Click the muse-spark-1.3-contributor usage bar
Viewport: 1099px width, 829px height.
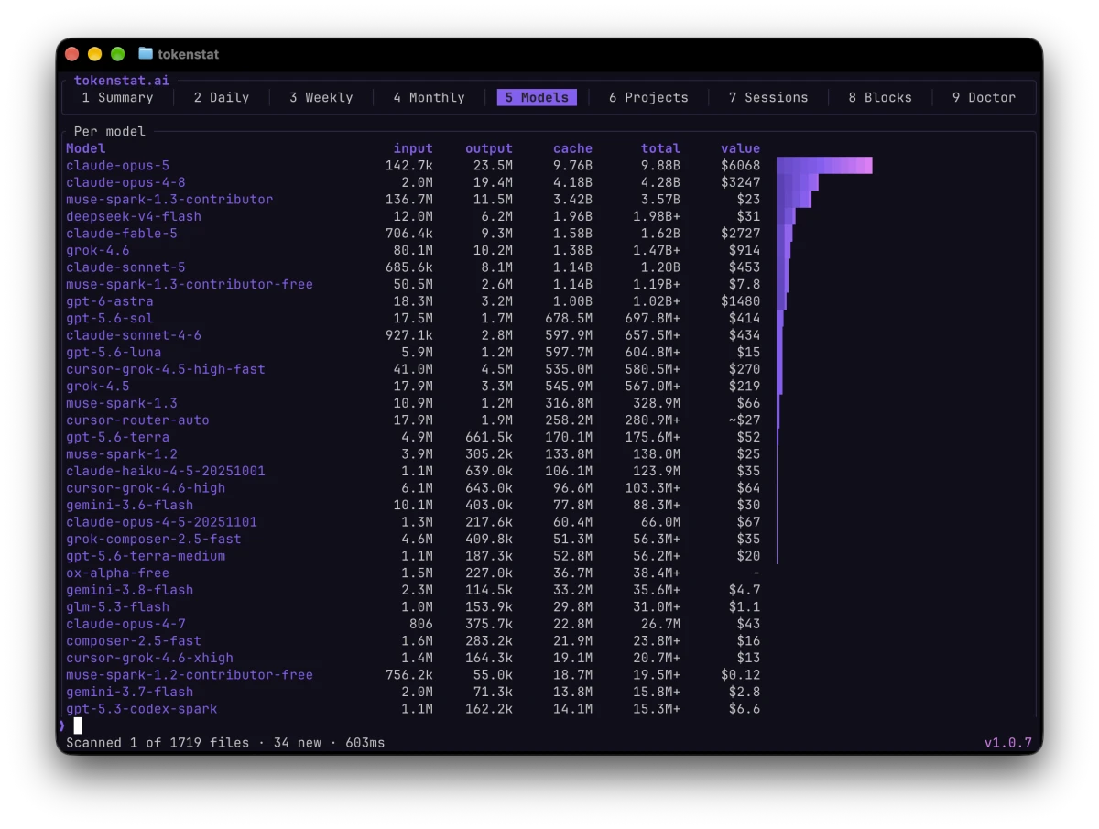(x=794, y=200)
